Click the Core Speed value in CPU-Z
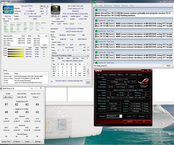The width and height of the screenshot is (174, 145). (114, 104)
